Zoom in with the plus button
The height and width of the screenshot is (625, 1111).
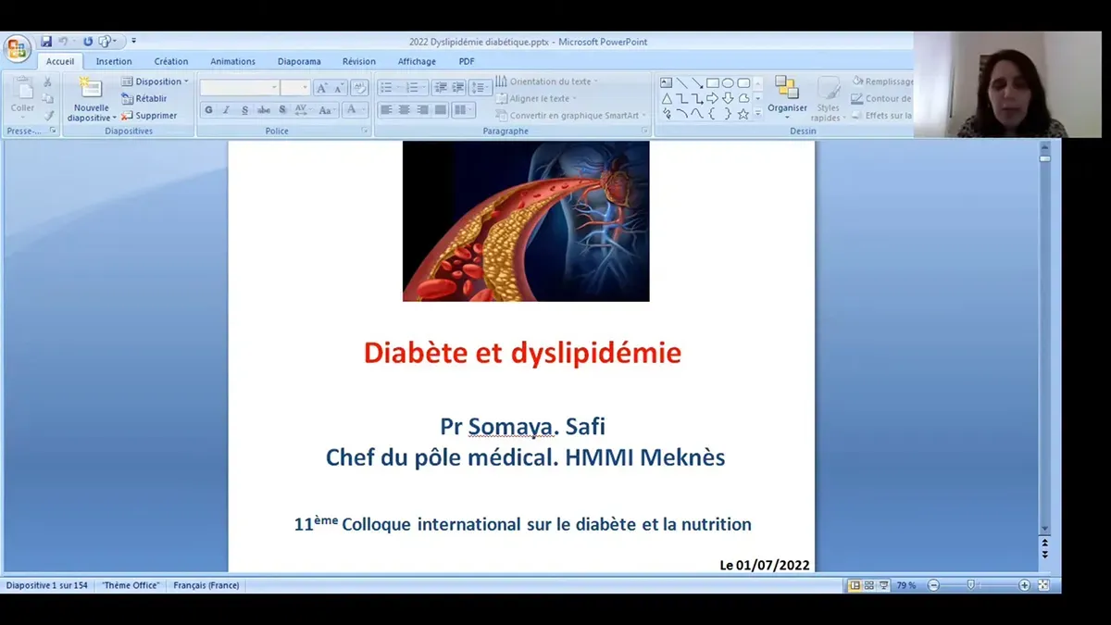tap(1025, 585)
